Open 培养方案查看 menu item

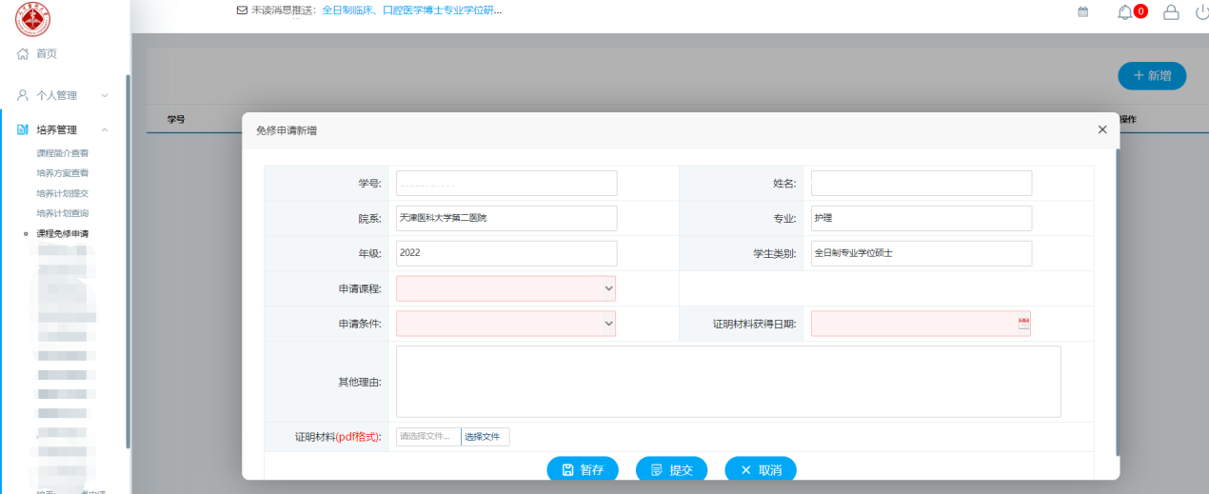pos(63,173)
